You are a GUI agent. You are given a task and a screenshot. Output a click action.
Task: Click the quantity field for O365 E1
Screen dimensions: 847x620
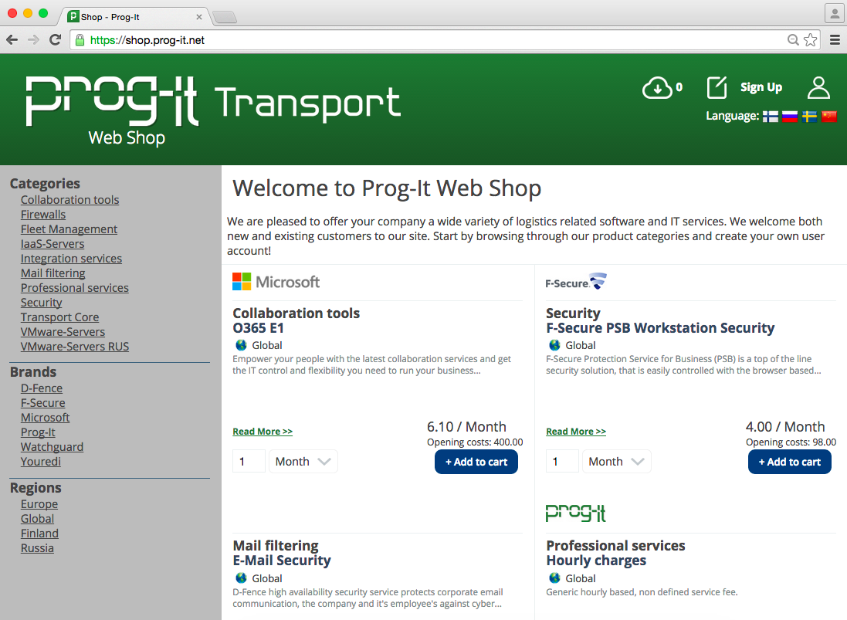pyautogui.click(x=249, y=461)
